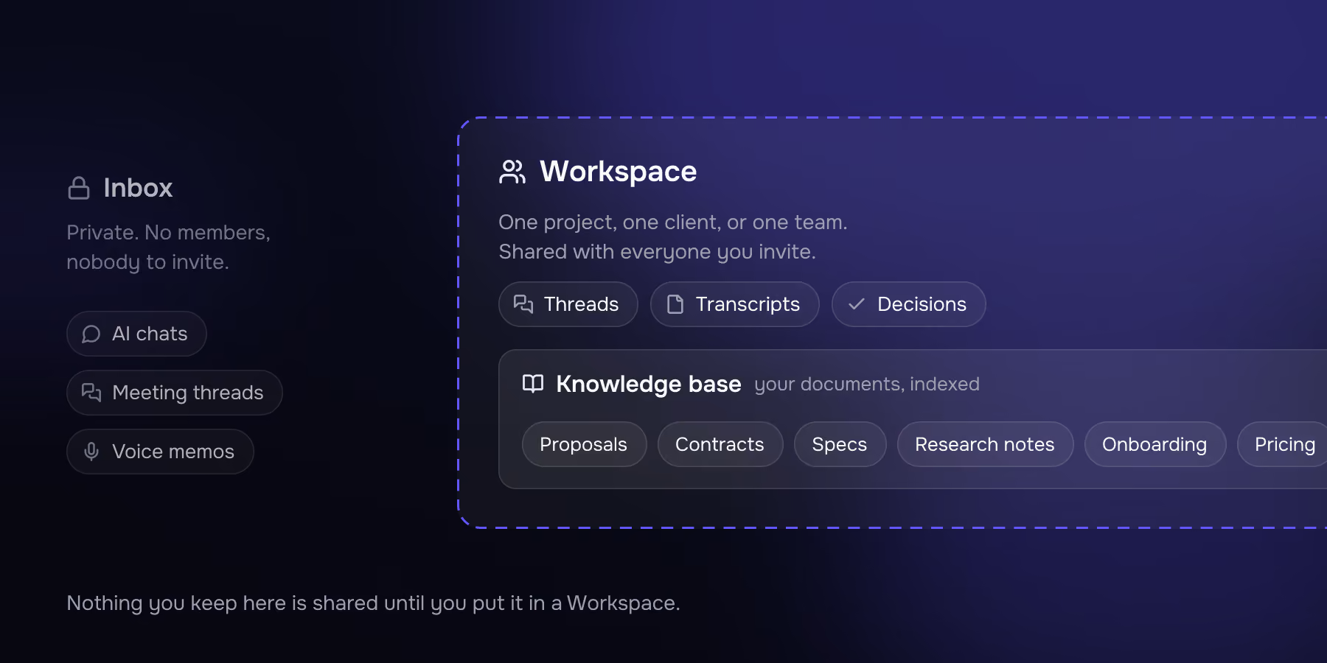Image resolution: width=1327 pixels, height=663 pixels.
Task: Open the Transcripts chip
Action: (735, 304)
